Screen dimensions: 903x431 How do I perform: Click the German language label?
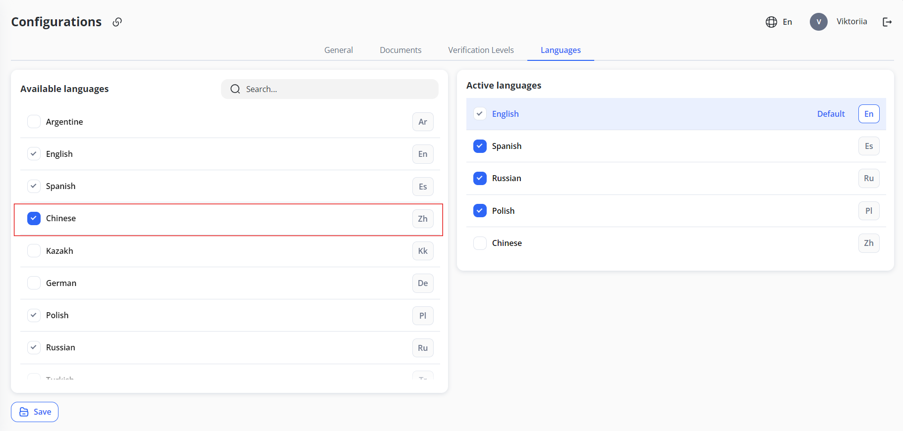61,283
